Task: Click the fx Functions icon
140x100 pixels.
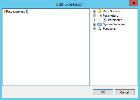Action: 100,29
